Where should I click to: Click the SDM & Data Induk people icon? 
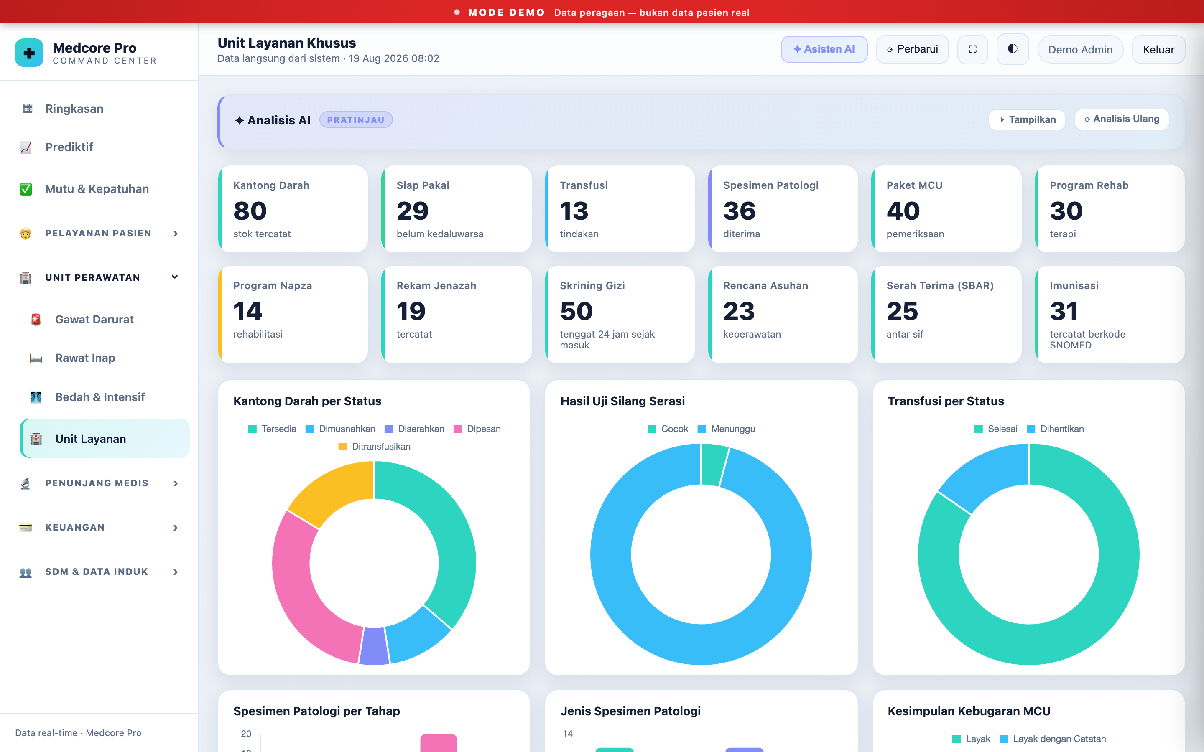pyautogui.click(x=26, y=572)
